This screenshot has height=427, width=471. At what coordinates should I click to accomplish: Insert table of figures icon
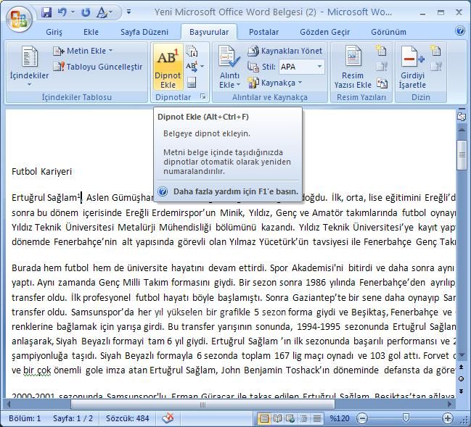coord(382,51)
